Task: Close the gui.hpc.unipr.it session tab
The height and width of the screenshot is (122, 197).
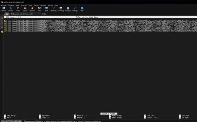Action: [39, 14]
